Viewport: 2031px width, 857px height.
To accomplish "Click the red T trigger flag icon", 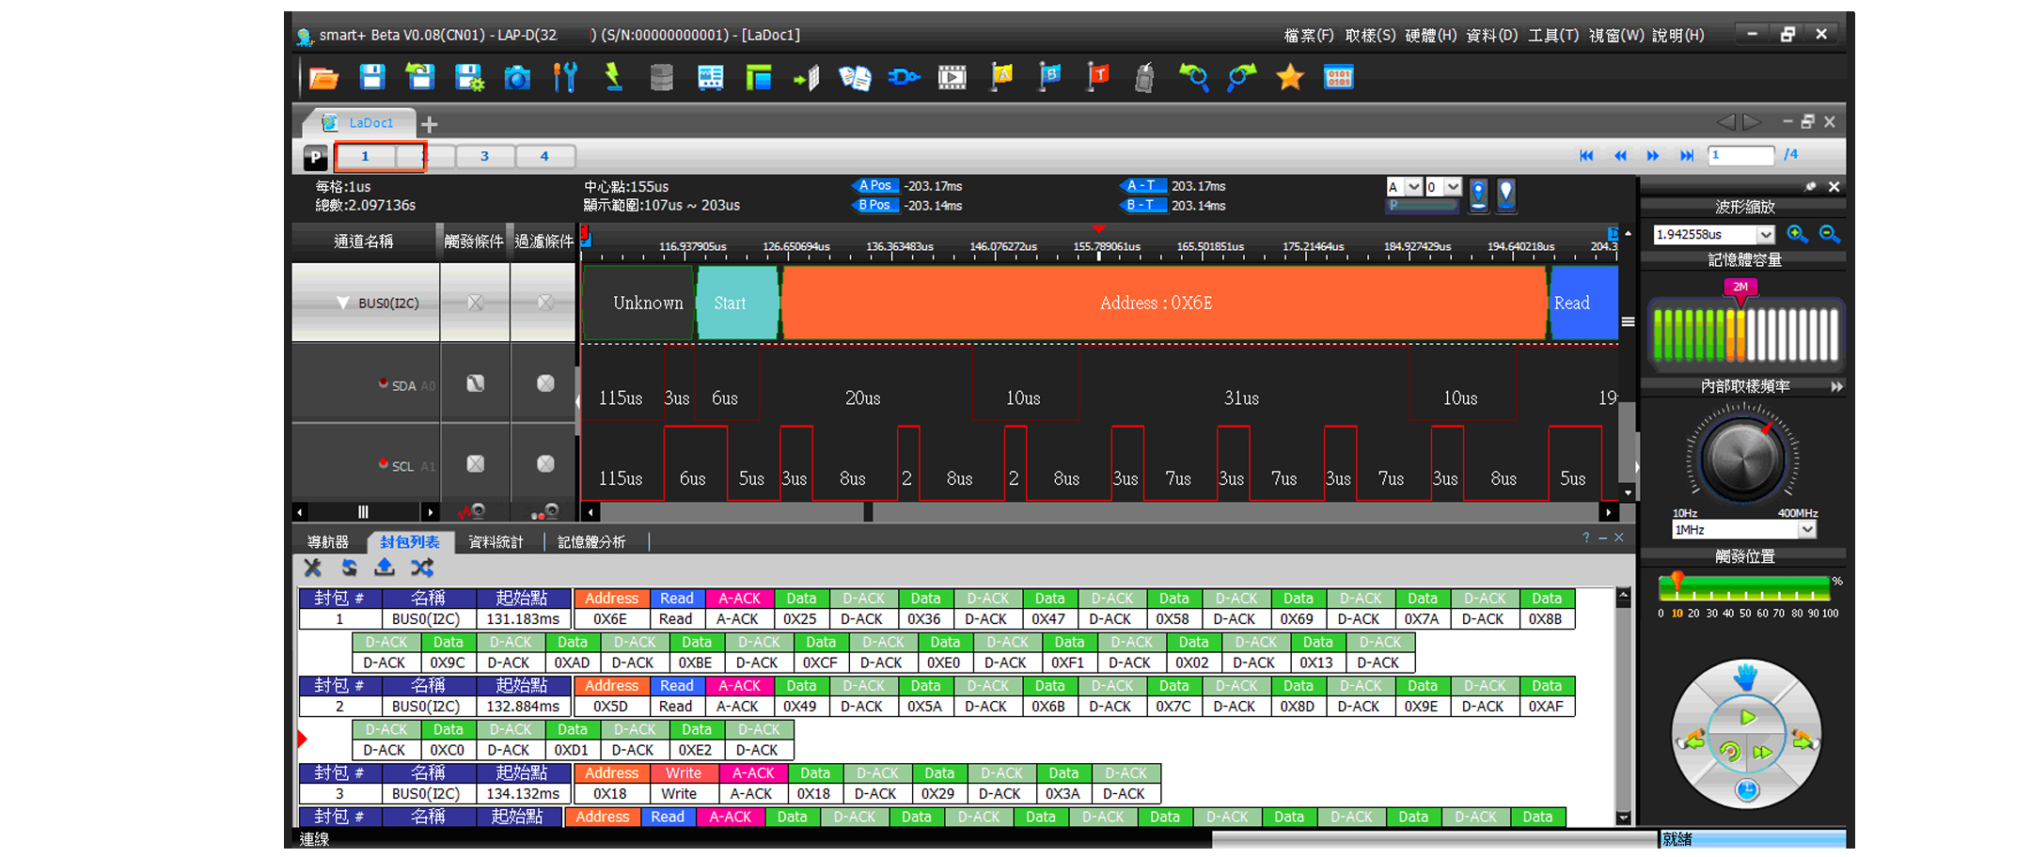I will coord(1097,77).
